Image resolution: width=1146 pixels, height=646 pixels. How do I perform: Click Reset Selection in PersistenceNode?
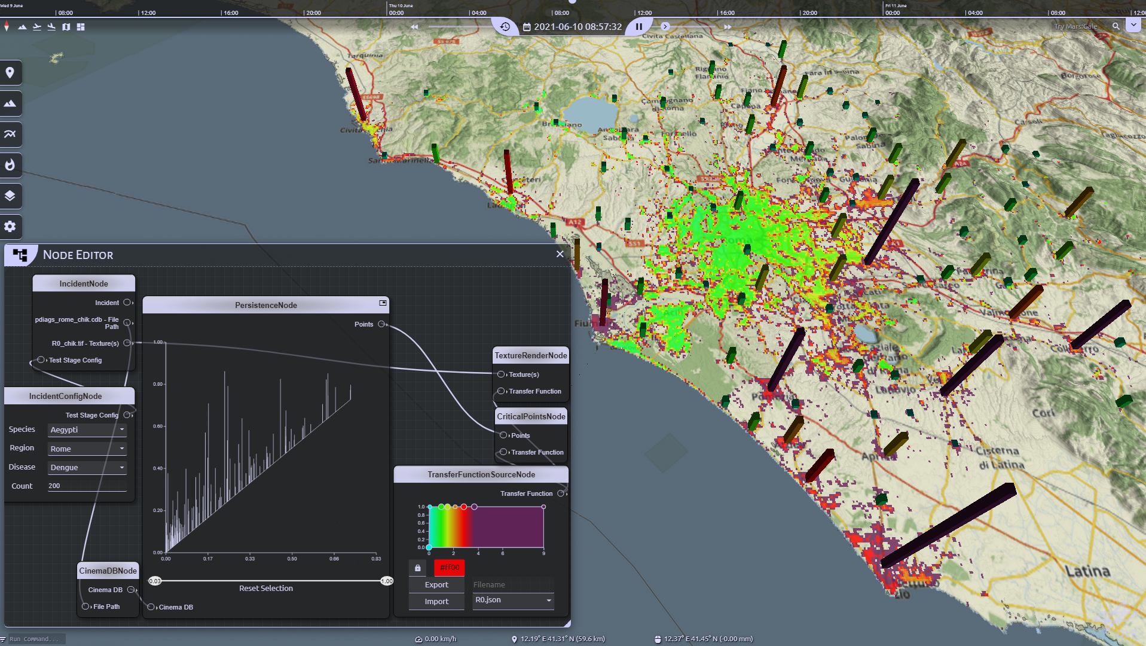pos(266,589)
